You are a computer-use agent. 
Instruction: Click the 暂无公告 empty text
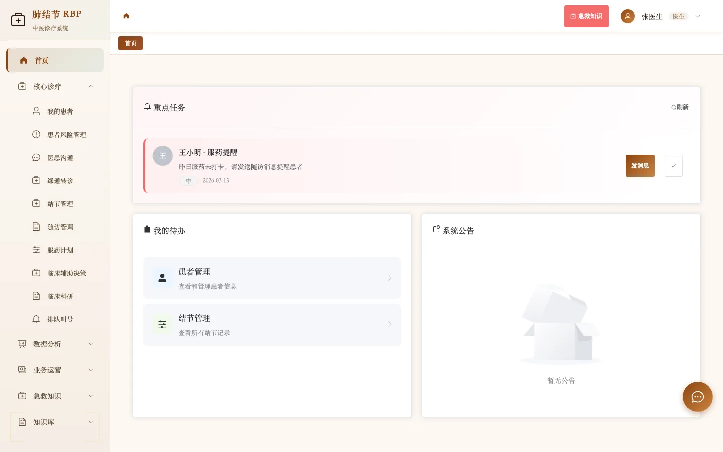coord(561,381)
